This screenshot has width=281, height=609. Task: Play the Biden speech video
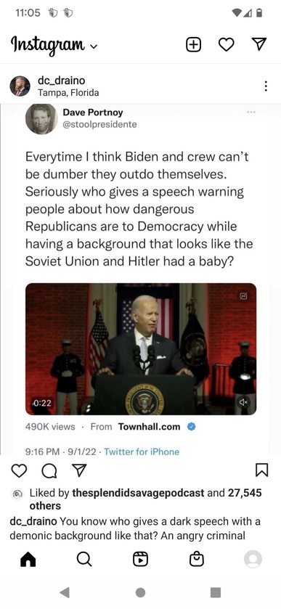coord(141,348)
